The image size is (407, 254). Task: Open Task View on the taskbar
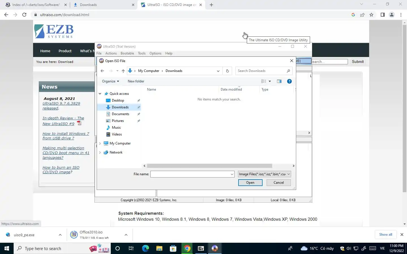(x=131, y=248)
